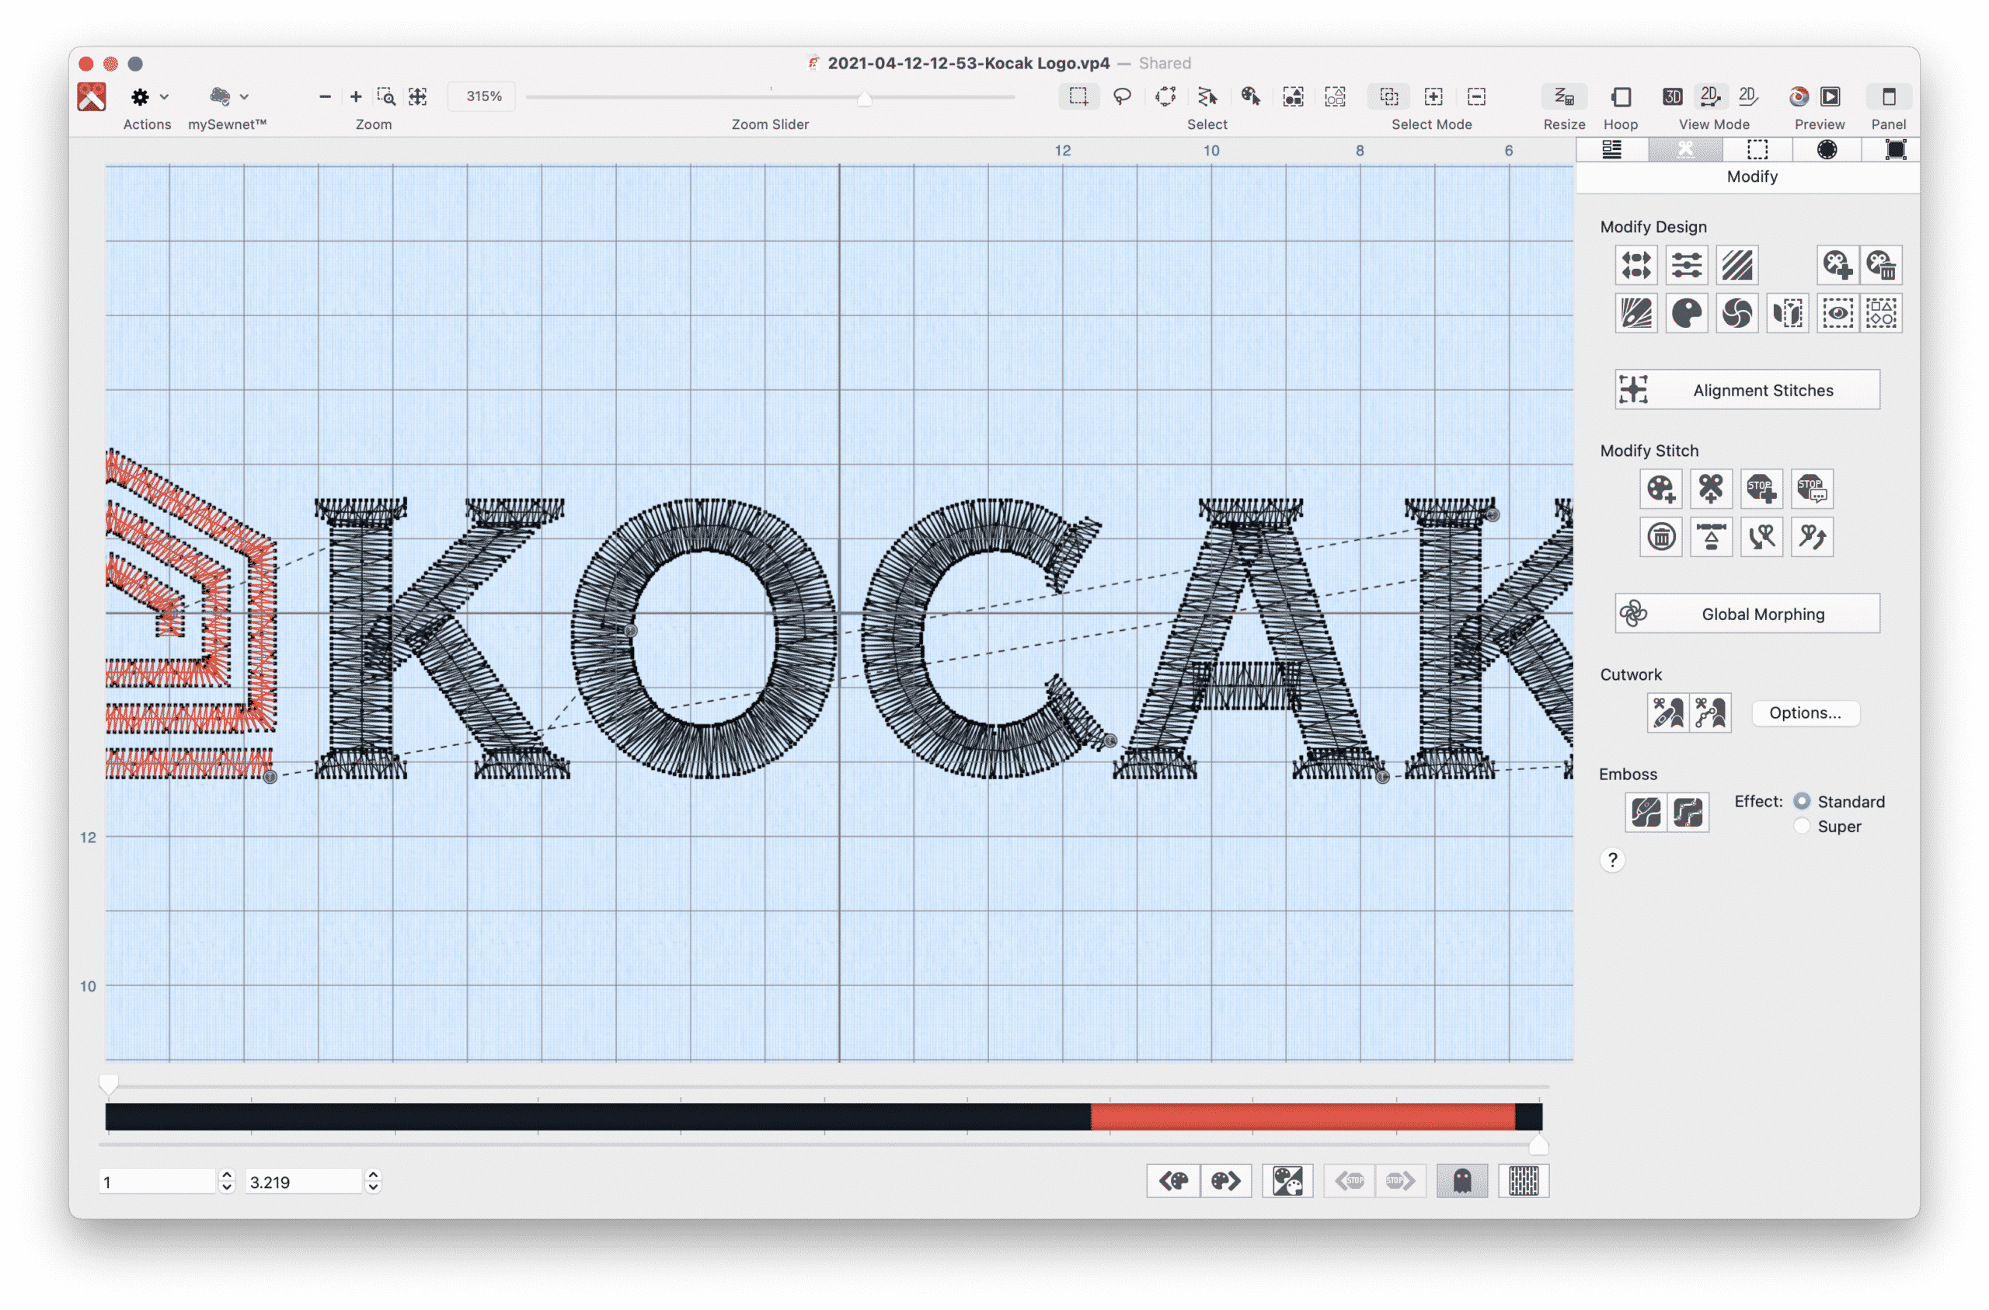1989x1310 pixels.
Task: Insert a Trim Command with scissors-plus
Action: [1711, 488]
